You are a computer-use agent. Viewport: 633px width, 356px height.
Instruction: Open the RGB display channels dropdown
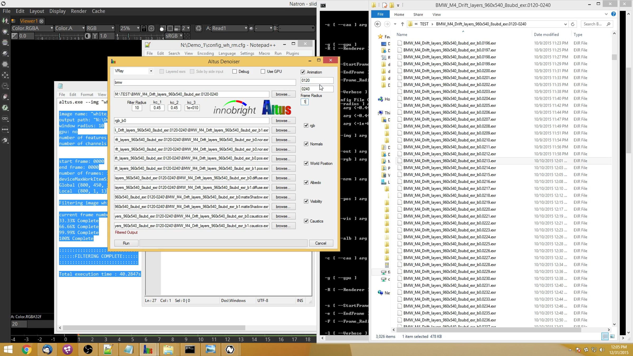tap(100, 28)
